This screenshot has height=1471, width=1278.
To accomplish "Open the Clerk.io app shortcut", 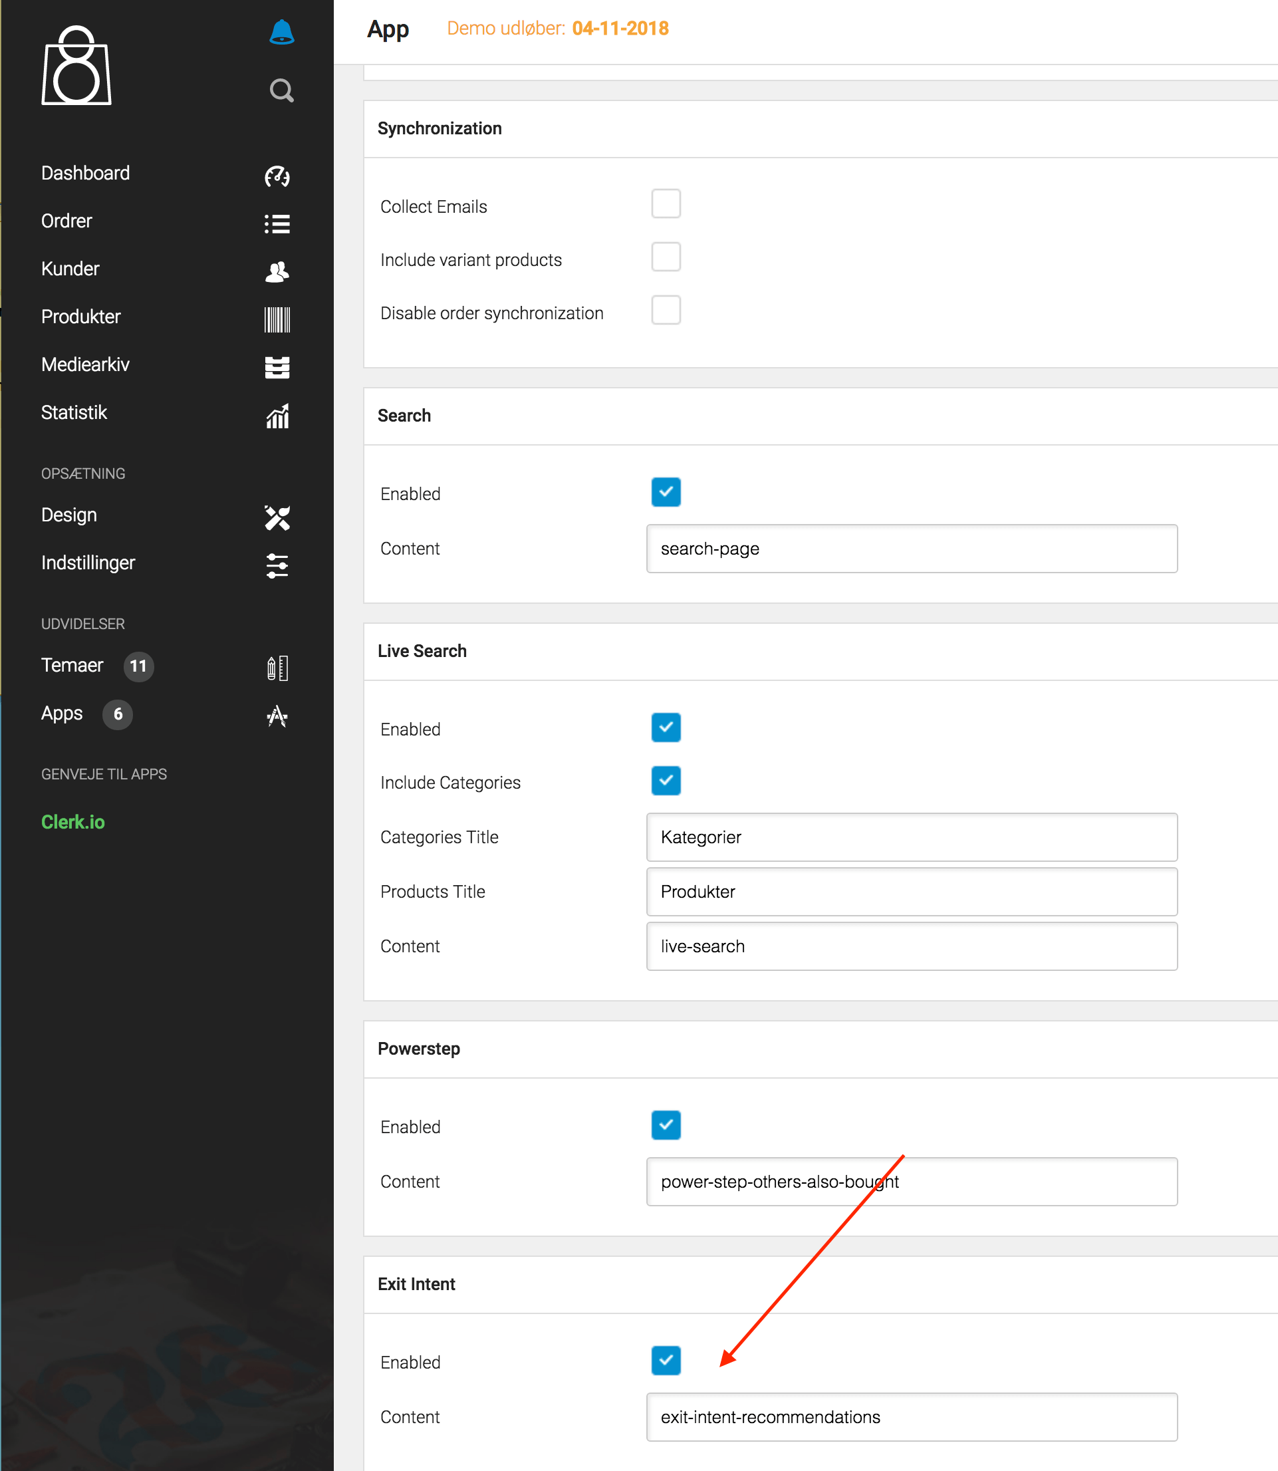I will [x=72, y=822].
